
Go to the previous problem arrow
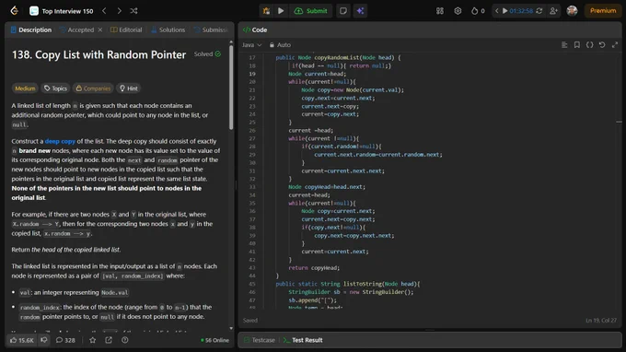(x=105, y=11)
